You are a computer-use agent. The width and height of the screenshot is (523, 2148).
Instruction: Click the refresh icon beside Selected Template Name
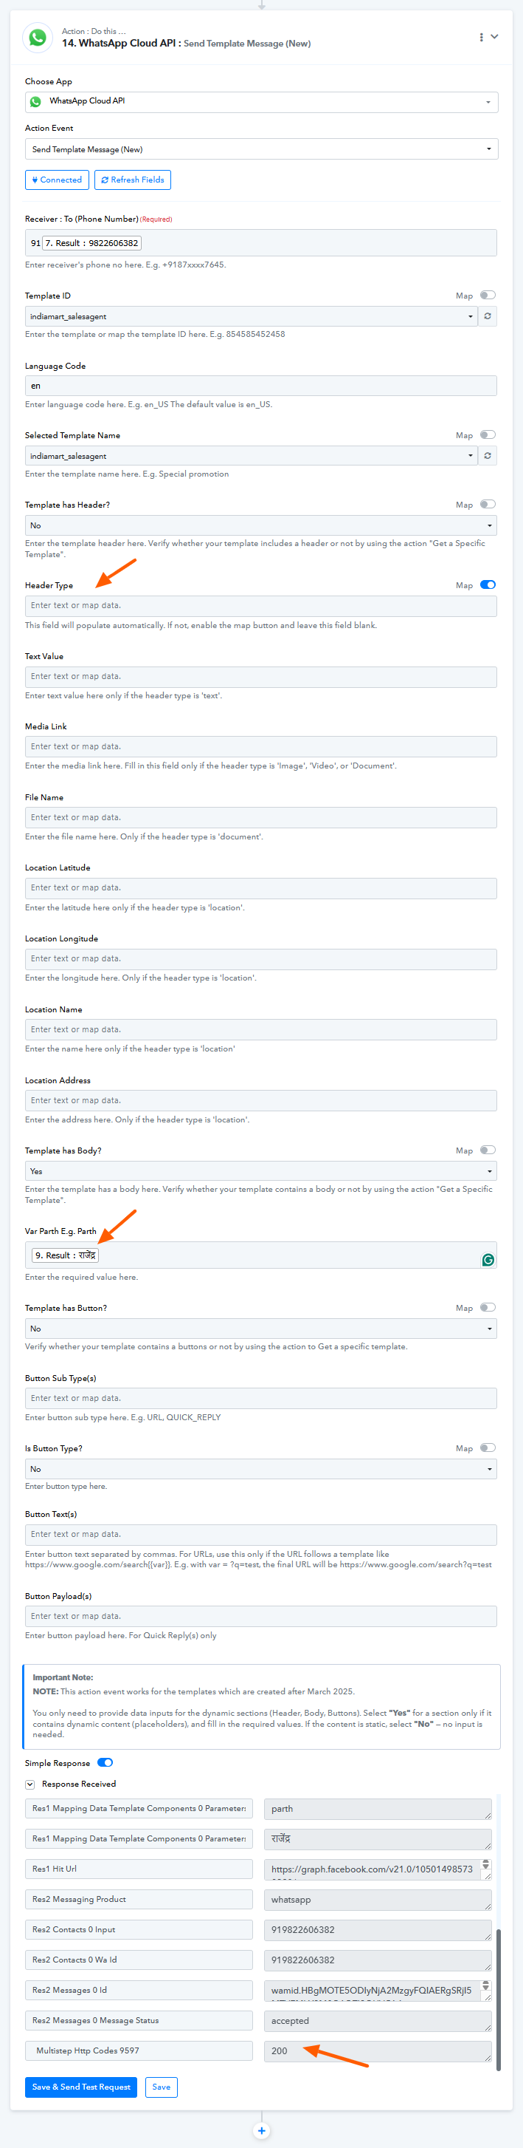pos(488,456)
